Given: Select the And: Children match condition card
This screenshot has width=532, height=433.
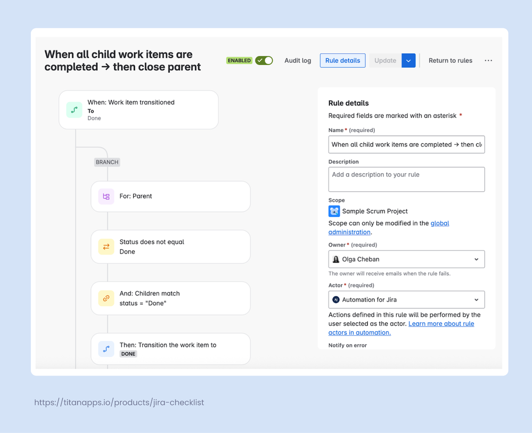Looking at the screenshot, I should pos(170,298).
